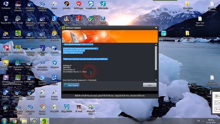Screen dimensions: 220x124
Task: Click the 'ServerName=Server 3 - China' line
Action: point(75,72)
